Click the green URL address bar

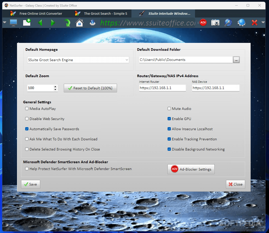pyautogui.click(x=148, y=23)
